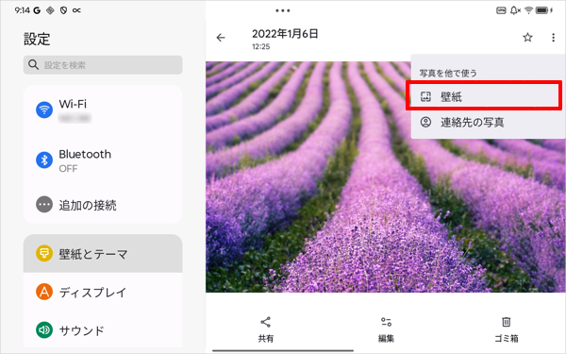
Task: Click the search magnifier icon
Action: tap(33, 65)
